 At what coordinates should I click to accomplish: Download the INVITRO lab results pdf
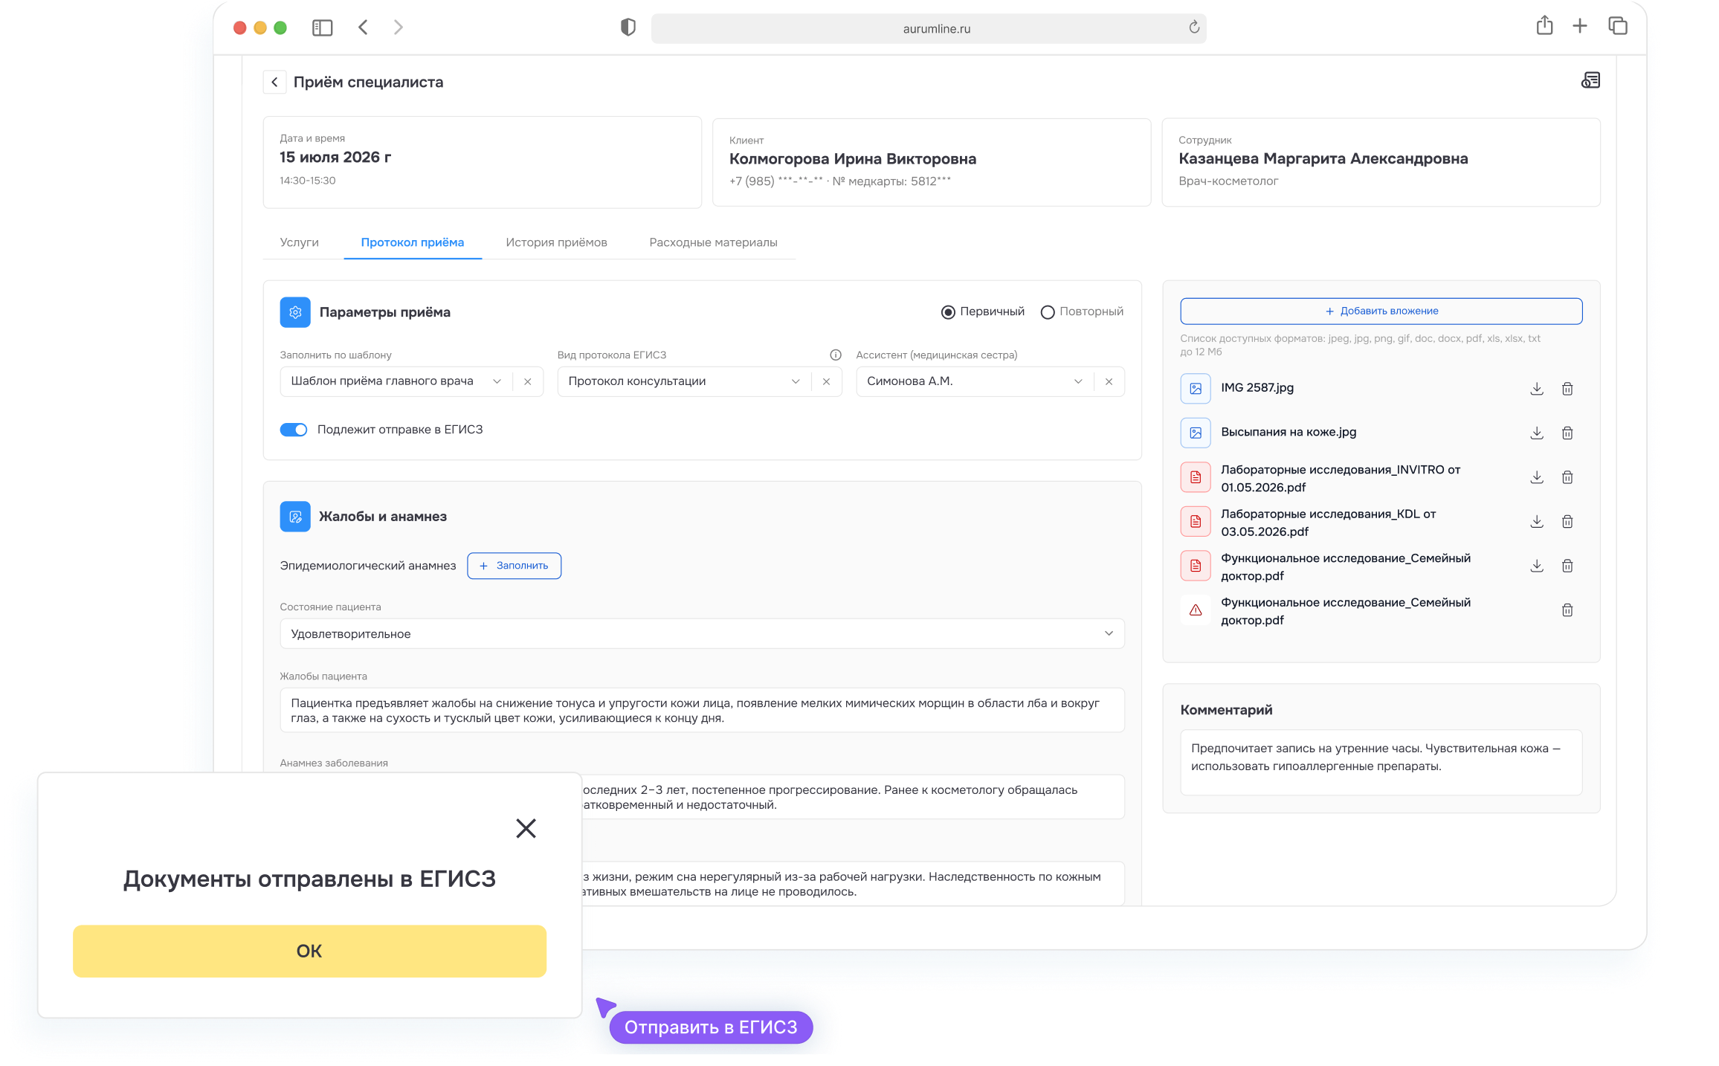pyautogui.click(x=1537, y=477)
